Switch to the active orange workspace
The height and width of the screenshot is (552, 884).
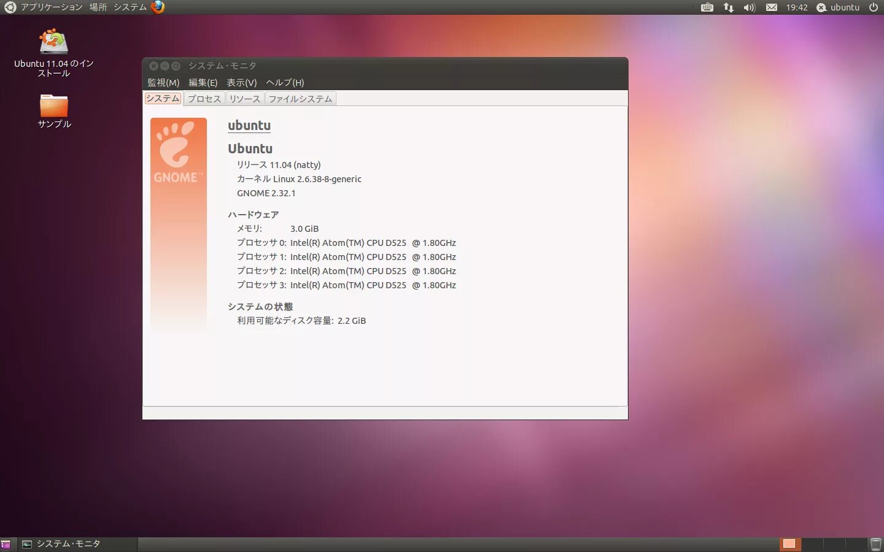click(789, 544)
